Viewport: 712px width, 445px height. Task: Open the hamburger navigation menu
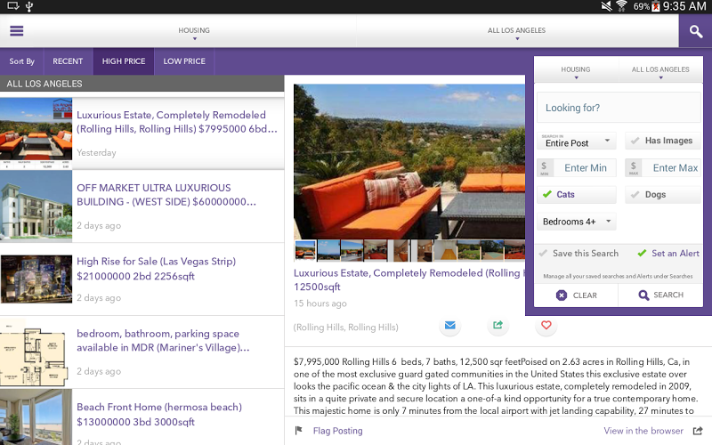17,31
